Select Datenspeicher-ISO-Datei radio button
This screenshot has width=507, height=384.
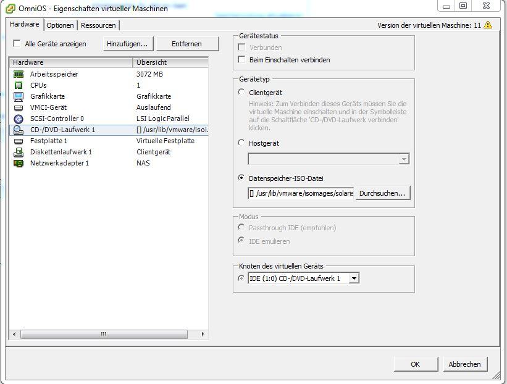click(241, 178)
